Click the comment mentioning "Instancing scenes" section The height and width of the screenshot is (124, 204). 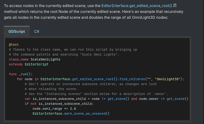click(x=97, y=94)
